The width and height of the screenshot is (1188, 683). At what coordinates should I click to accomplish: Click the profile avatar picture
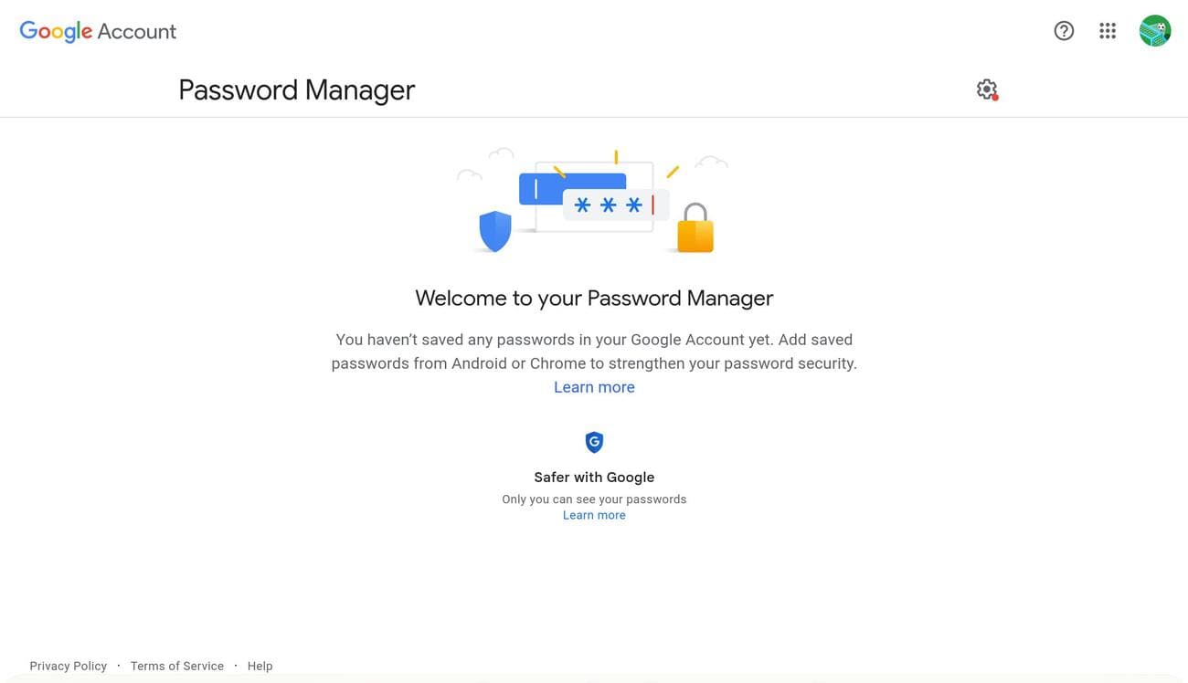coord(1155,30)
